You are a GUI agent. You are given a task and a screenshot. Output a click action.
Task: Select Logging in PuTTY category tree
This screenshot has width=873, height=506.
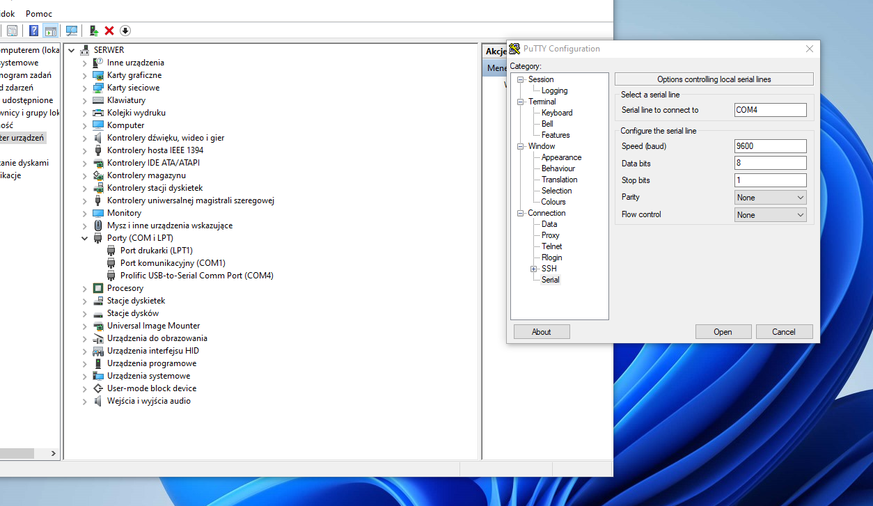coord(554,90)
